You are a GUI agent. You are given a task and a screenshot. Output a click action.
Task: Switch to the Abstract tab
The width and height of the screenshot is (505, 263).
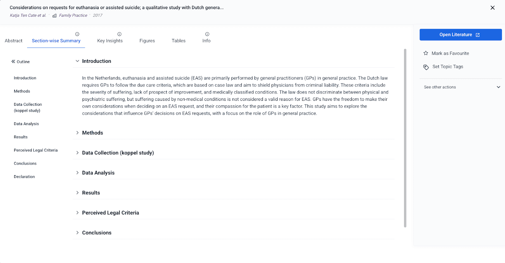[x=13, y=40]
